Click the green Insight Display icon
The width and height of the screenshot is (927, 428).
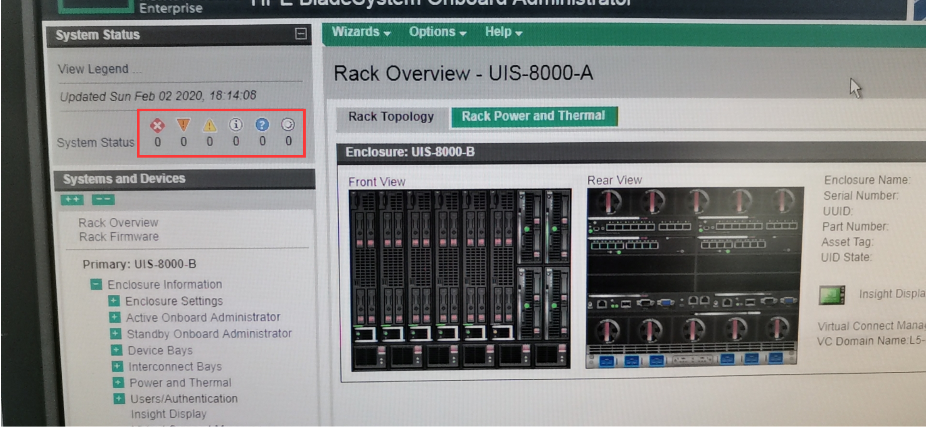click(831, 295)
